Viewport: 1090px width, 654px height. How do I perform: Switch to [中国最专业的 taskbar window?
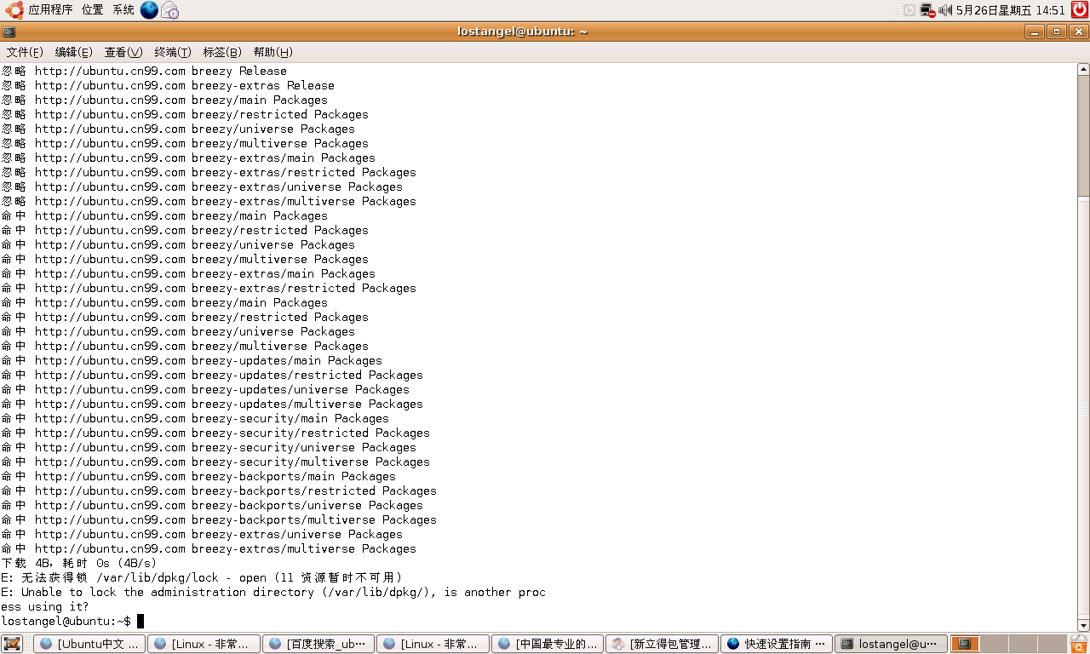coord(547,644)
